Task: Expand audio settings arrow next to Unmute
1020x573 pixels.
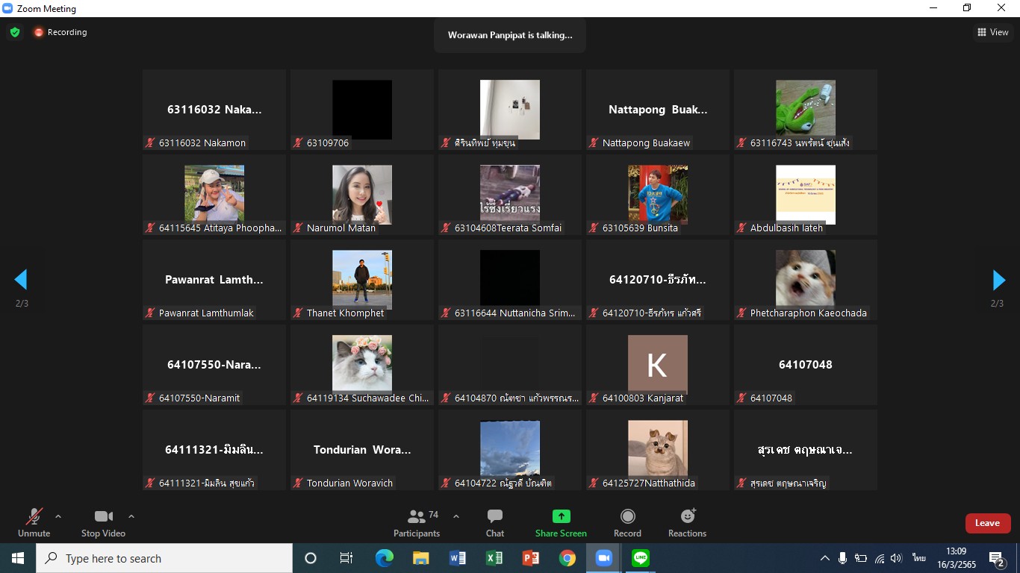Action: pos(58,516)
